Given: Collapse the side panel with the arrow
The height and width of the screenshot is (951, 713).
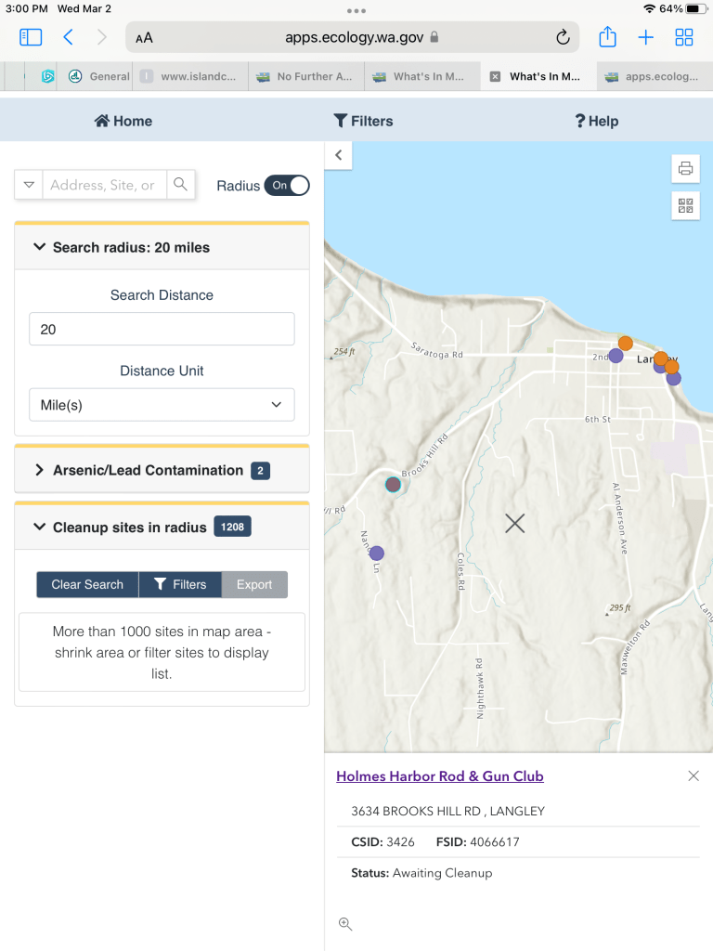Looking at the screenshot, I should point(339,155).
